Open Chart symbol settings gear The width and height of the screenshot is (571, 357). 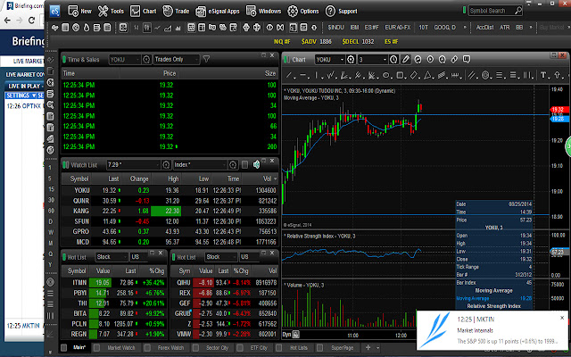pos(351,59)
